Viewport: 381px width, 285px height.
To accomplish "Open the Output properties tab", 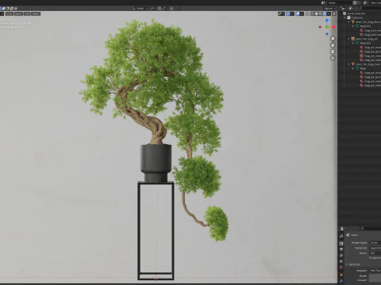I will pyautogui.click(x=341, y=249).
